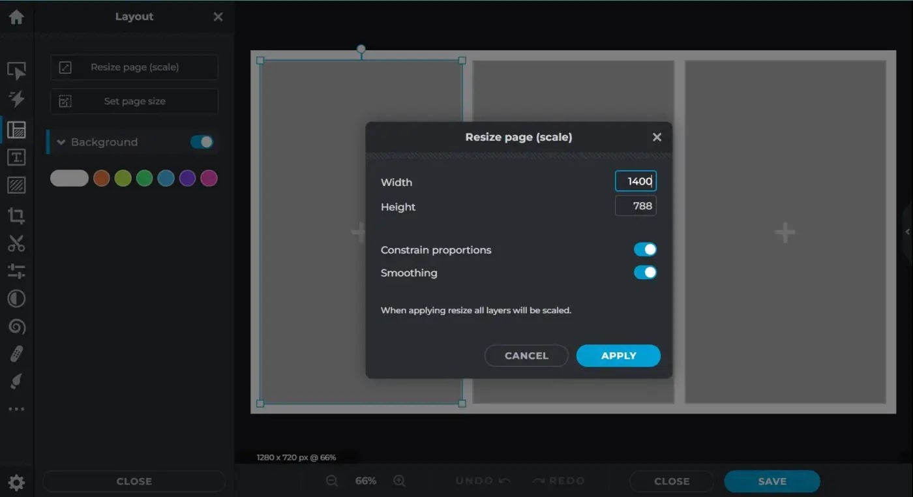
Task: Disable the Constrain proportions toggle
Action: coord(644,250)
